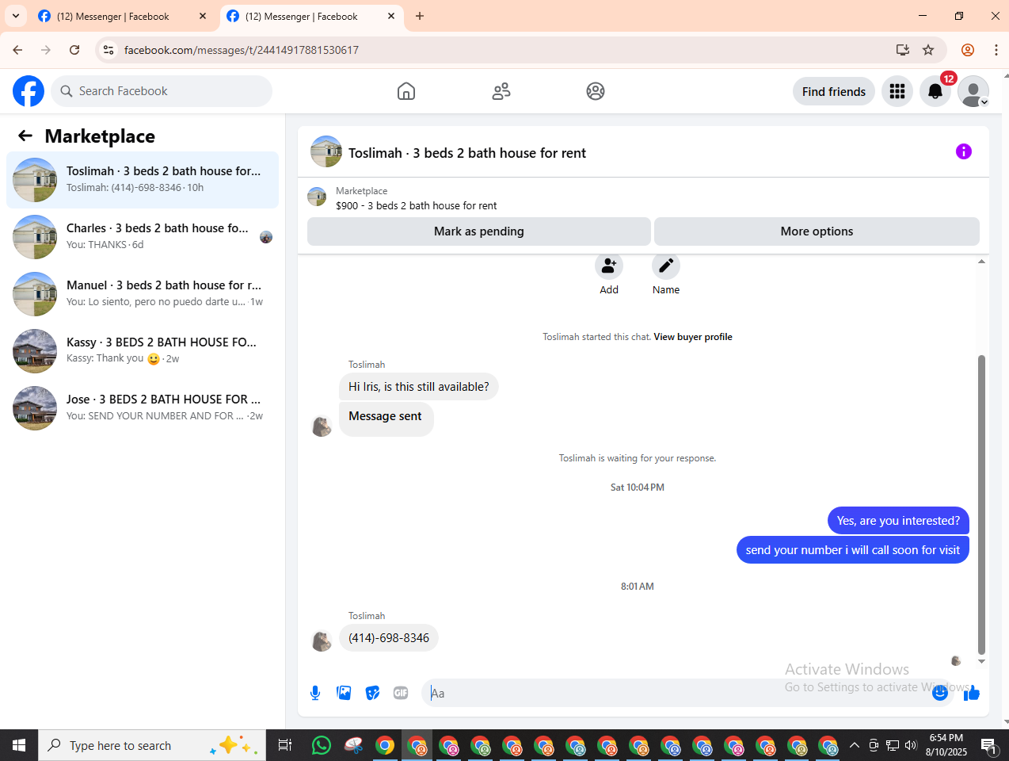Open the emoji picker in message box
Viewport: 1009px width, 761px height.
pos(940,693)
